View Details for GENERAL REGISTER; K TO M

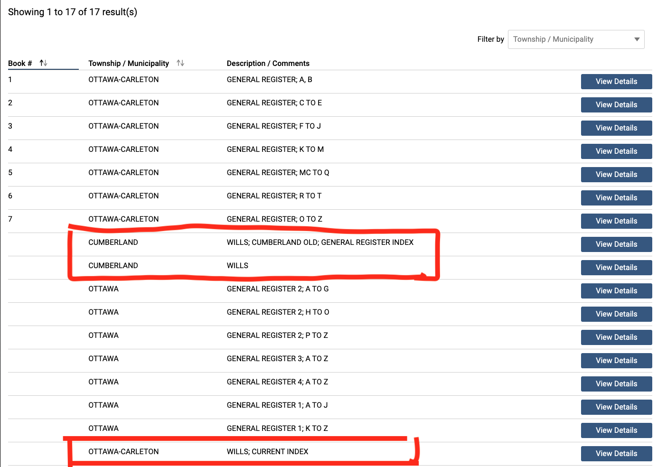coord(616,151)
